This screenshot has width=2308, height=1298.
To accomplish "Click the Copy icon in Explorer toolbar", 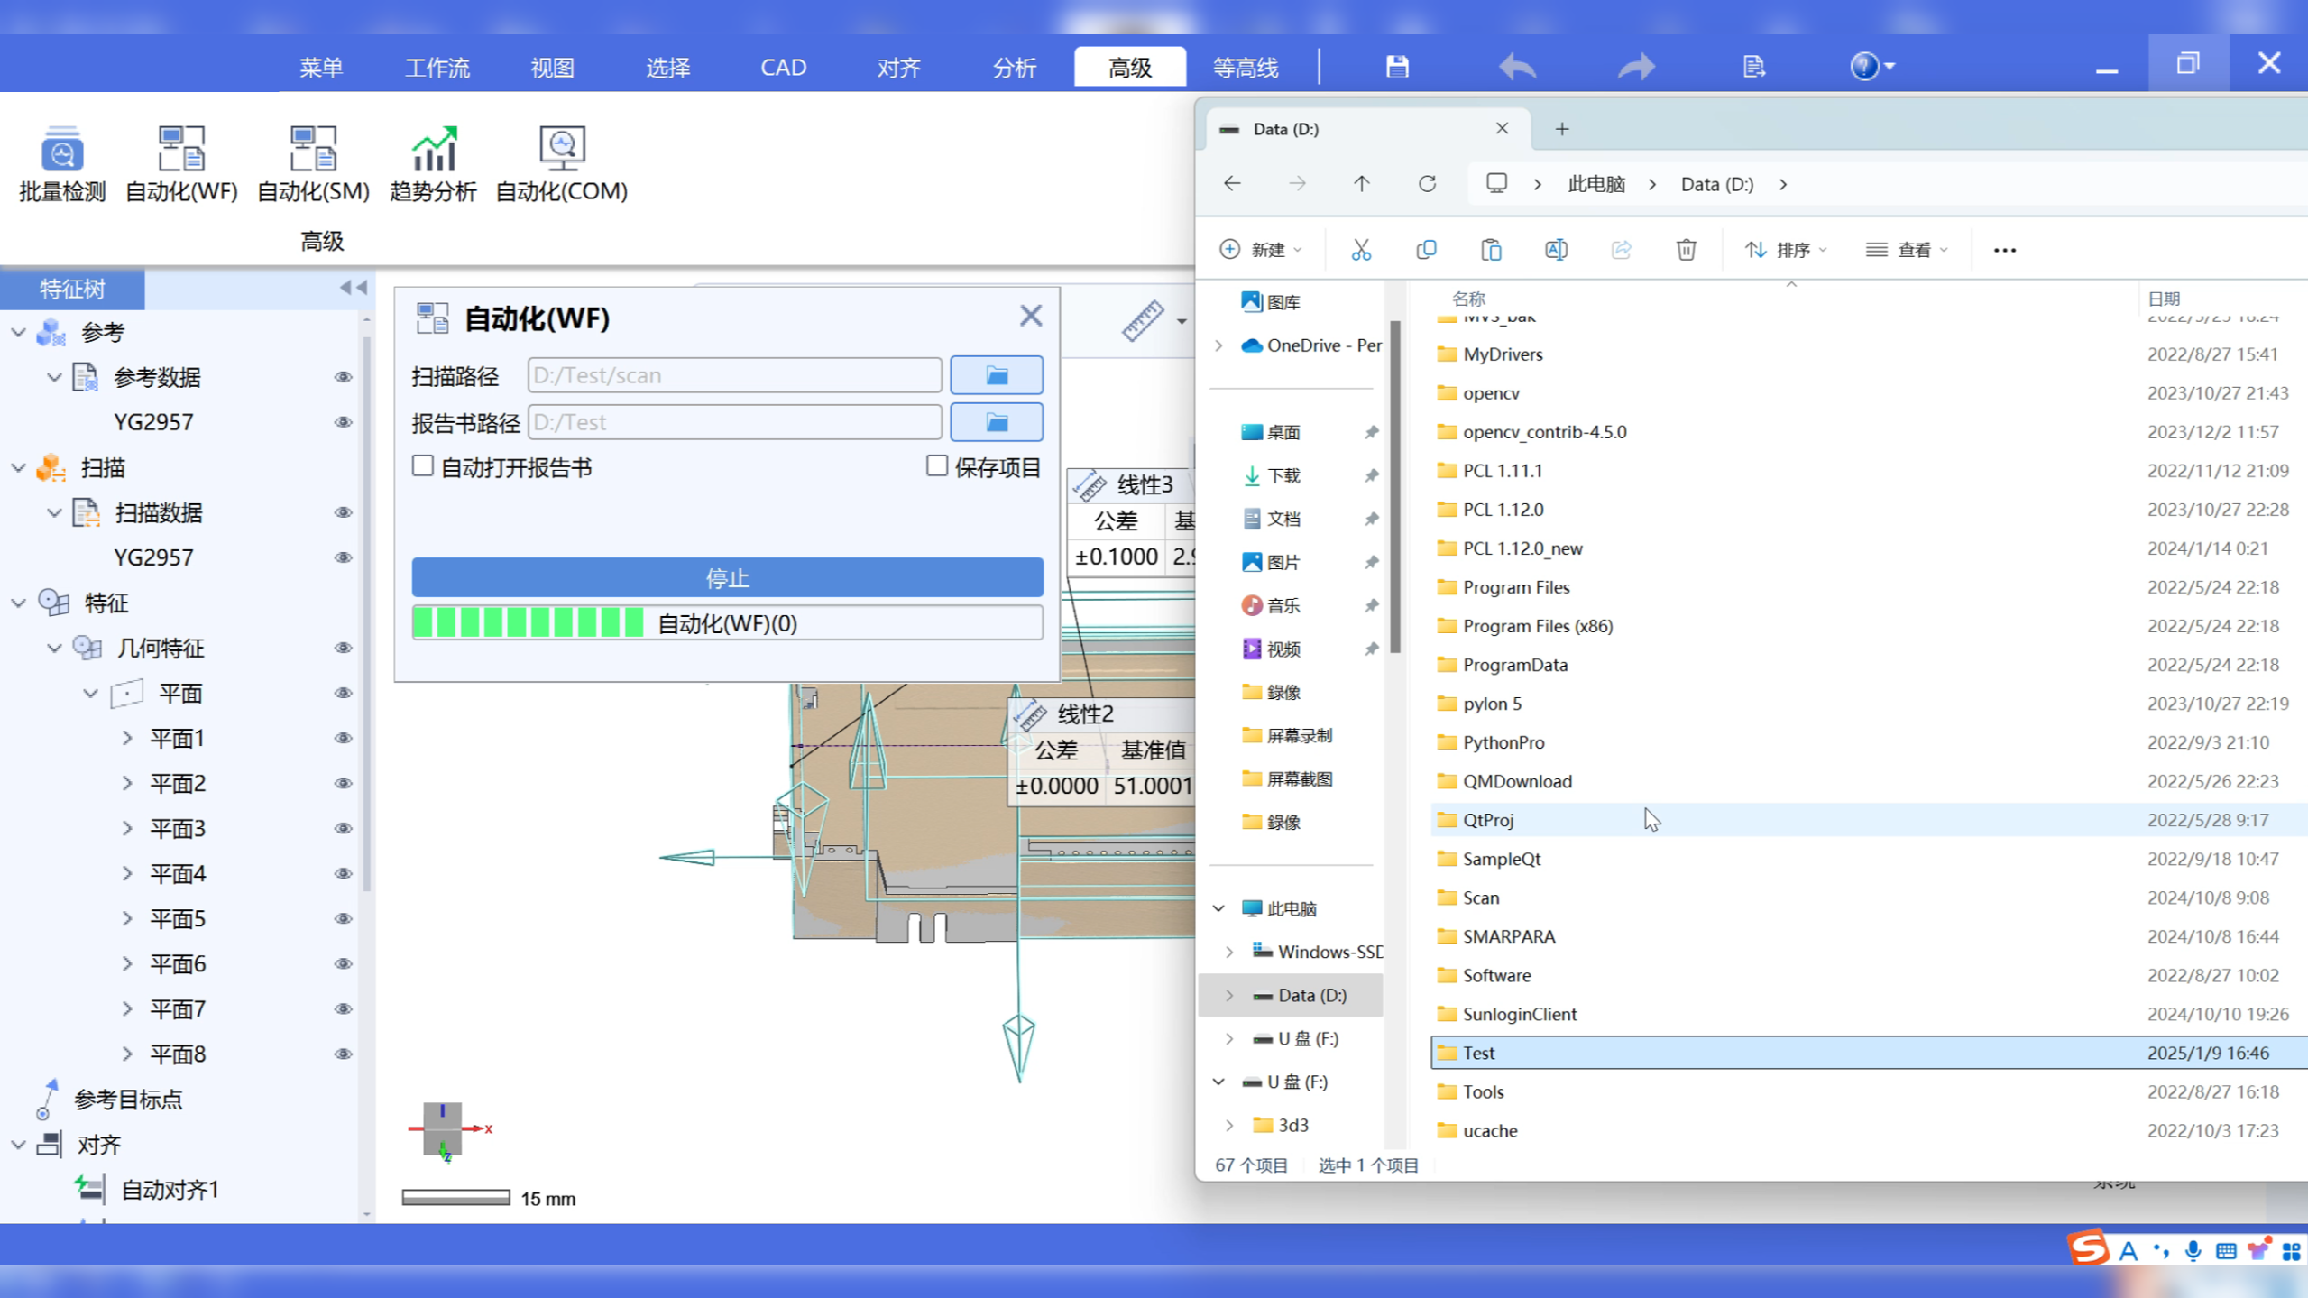I will [1426, 250].
